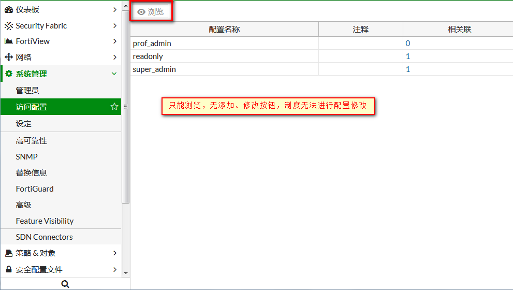This screenshot has width=513, height=290.
Task: Open the Feature Visibility page
Action: (x=45, y=221)
